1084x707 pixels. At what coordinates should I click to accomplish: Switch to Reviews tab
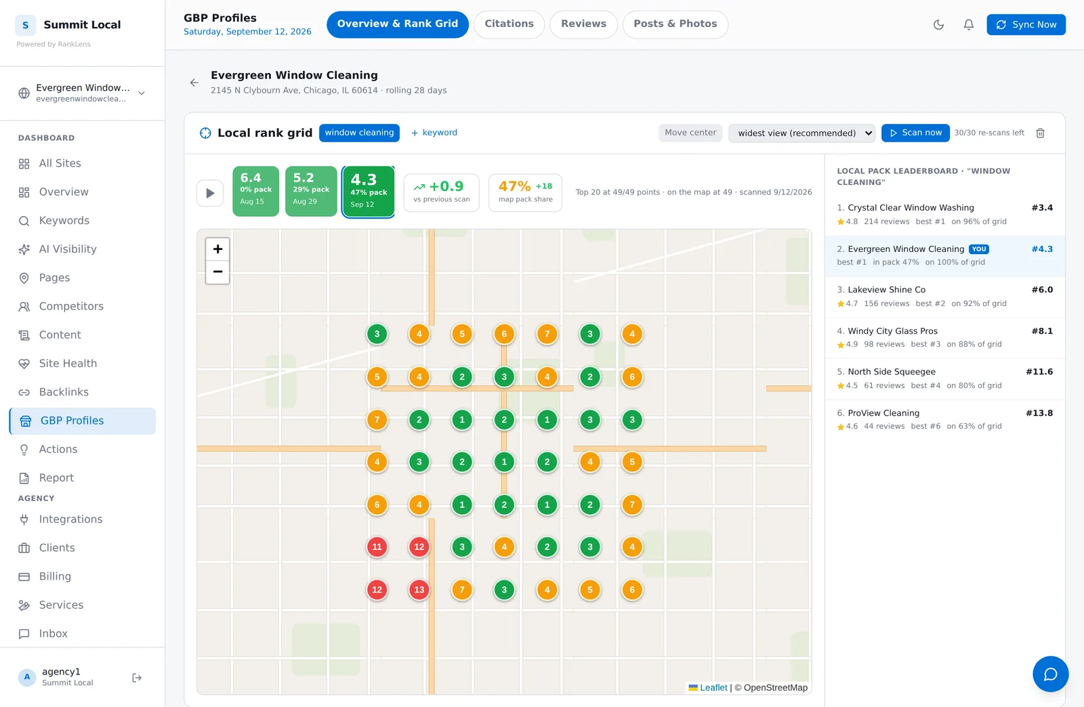click(x=583, y=24)
